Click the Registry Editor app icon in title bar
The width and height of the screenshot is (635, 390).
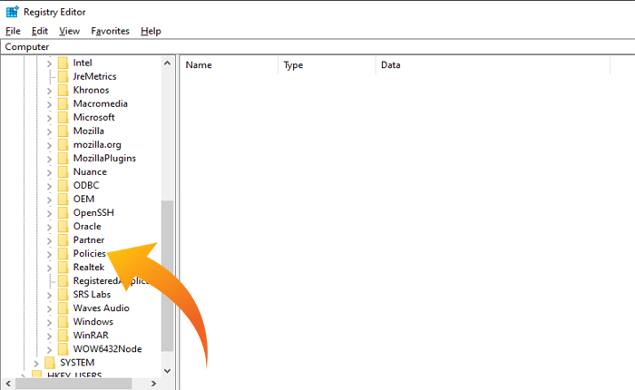point(11,12)
